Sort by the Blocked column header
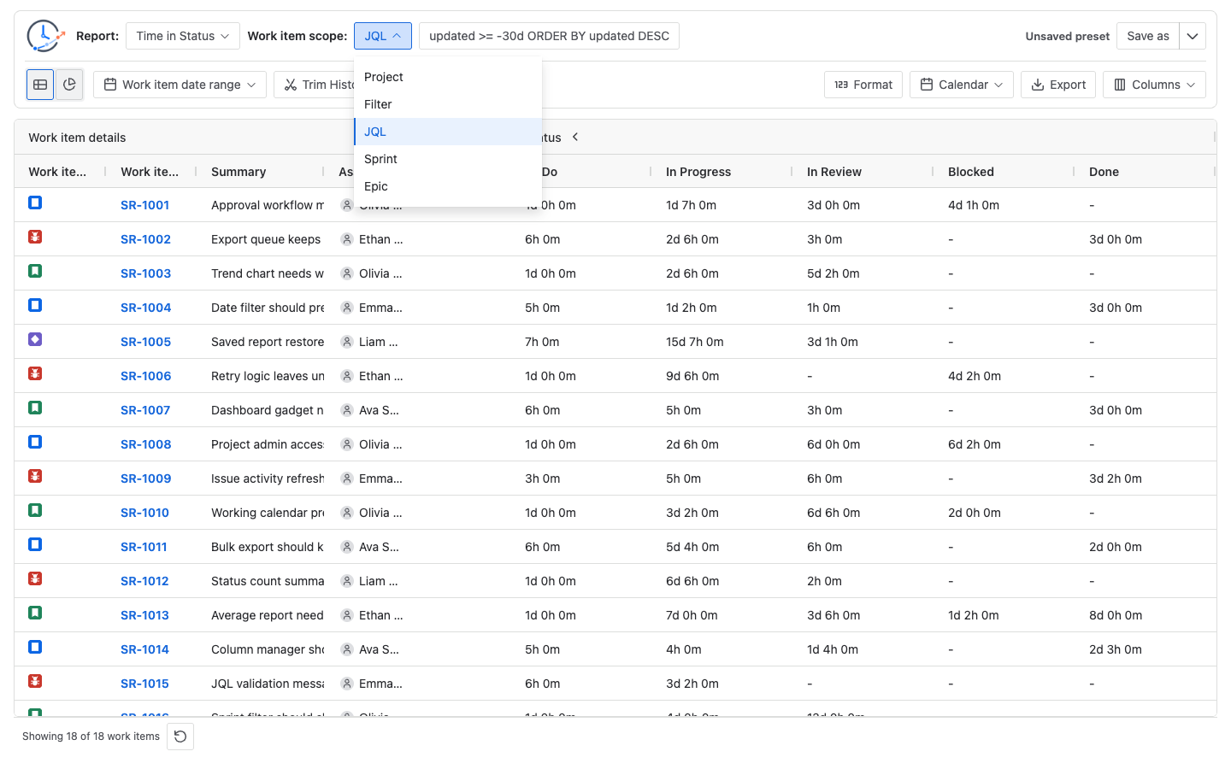Screen dimensions: 1231x769 pyautogui.click(x=971, y=172)
